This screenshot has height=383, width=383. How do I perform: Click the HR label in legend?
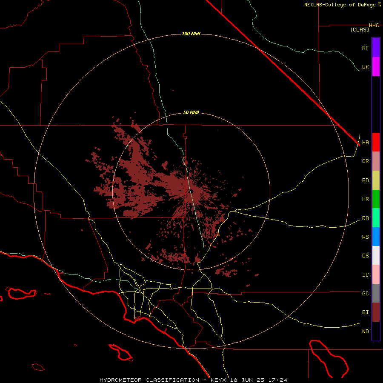click(365, 199)
